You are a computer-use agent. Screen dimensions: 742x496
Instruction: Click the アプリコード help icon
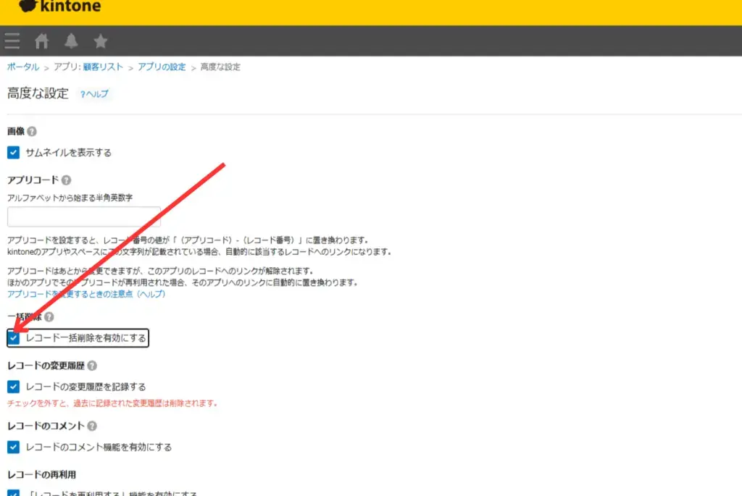(66, 180)
